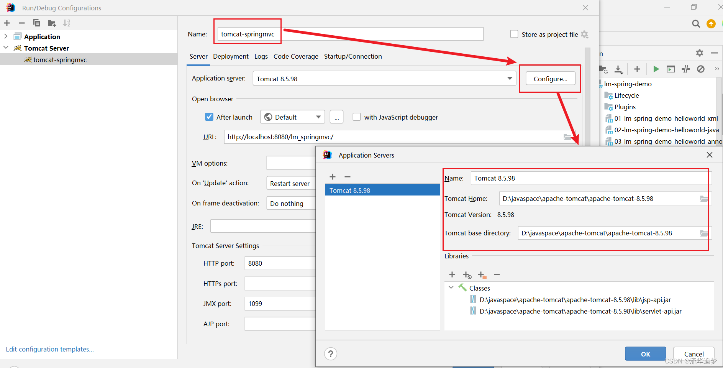Click the run configuration Name field
Image resolution: width=723 pixels, height=368 pixels.
(351, 34)
